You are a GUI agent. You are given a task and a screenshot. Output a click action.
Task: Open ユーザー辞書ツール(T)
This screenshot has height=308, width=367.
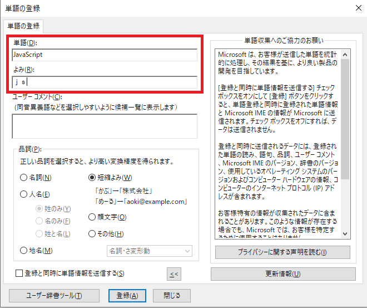[x=54, y=296]
